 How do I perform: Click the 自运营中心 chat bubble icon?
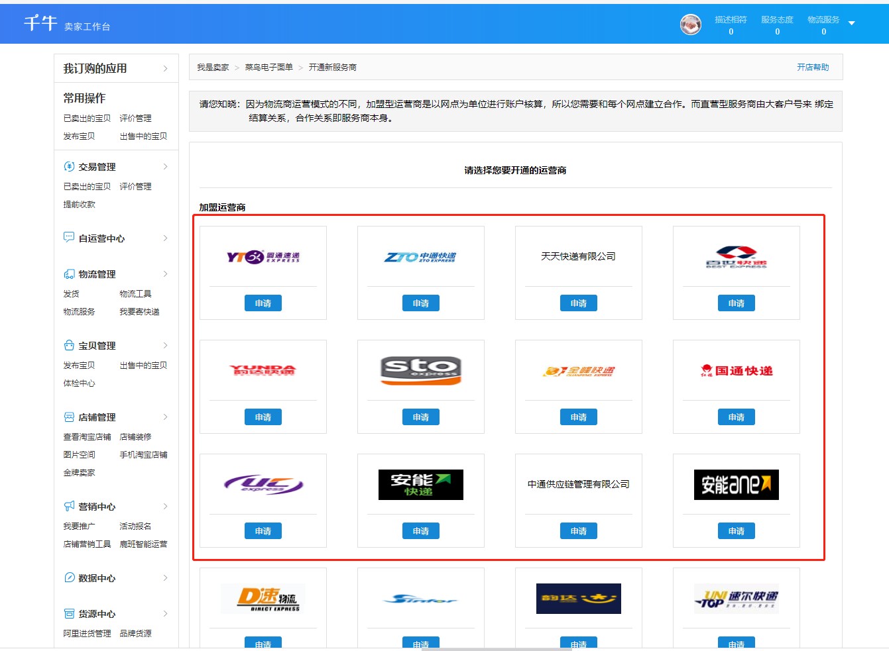(x=69, y=237)
